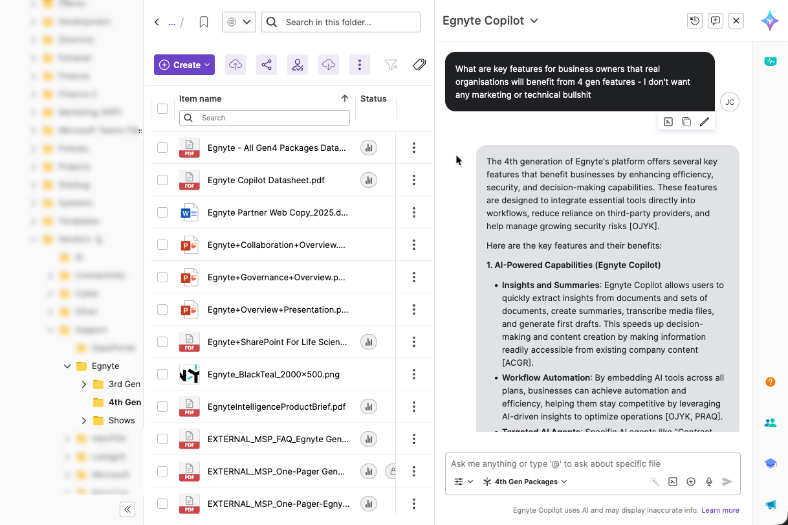Check the Egnyte_BlackTeal_2000×500.png checkbox
Screen dimensions: 788x525
(162, 374)
